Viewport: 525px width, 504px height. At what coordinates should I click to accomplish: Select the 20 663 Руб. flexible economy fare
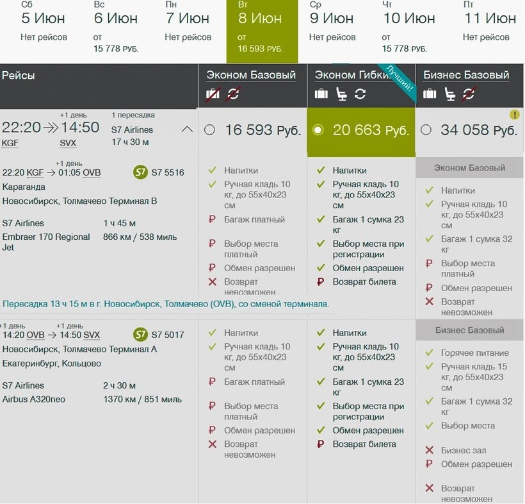318,130
